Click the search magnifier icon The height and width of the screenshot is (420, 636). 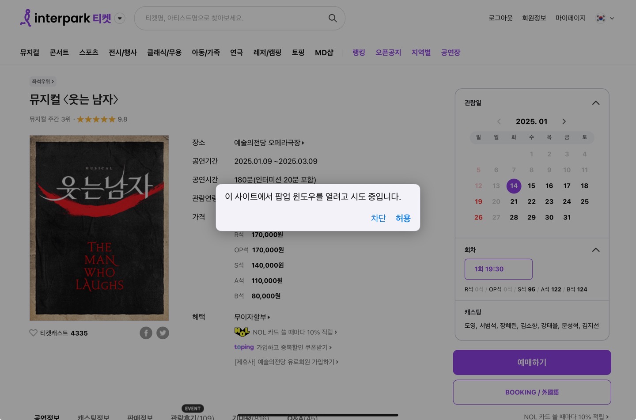[333, 18]
